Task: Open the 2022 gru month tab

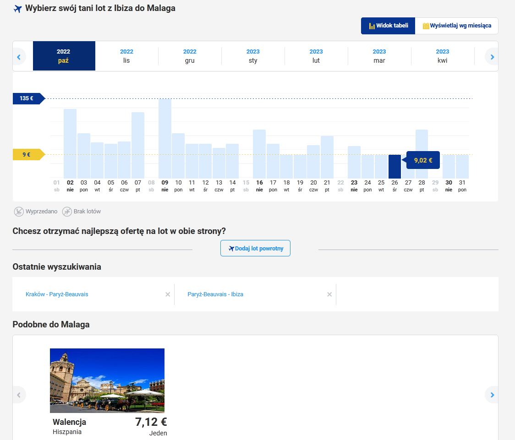Action: [190, 56]
